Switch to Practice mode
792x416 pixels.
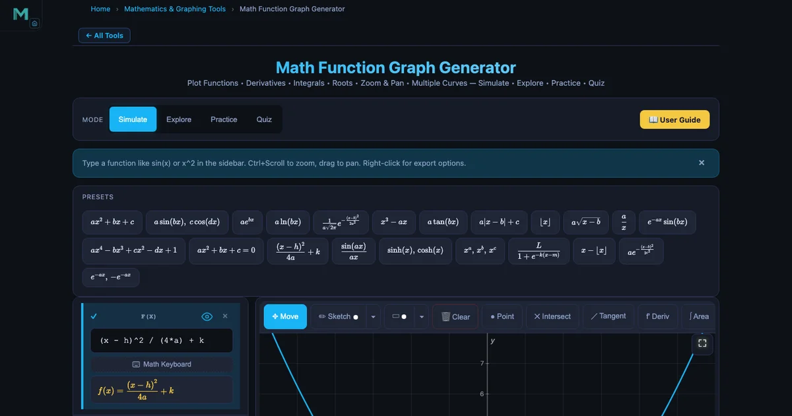pyautogui.click(x=224, y=120)
